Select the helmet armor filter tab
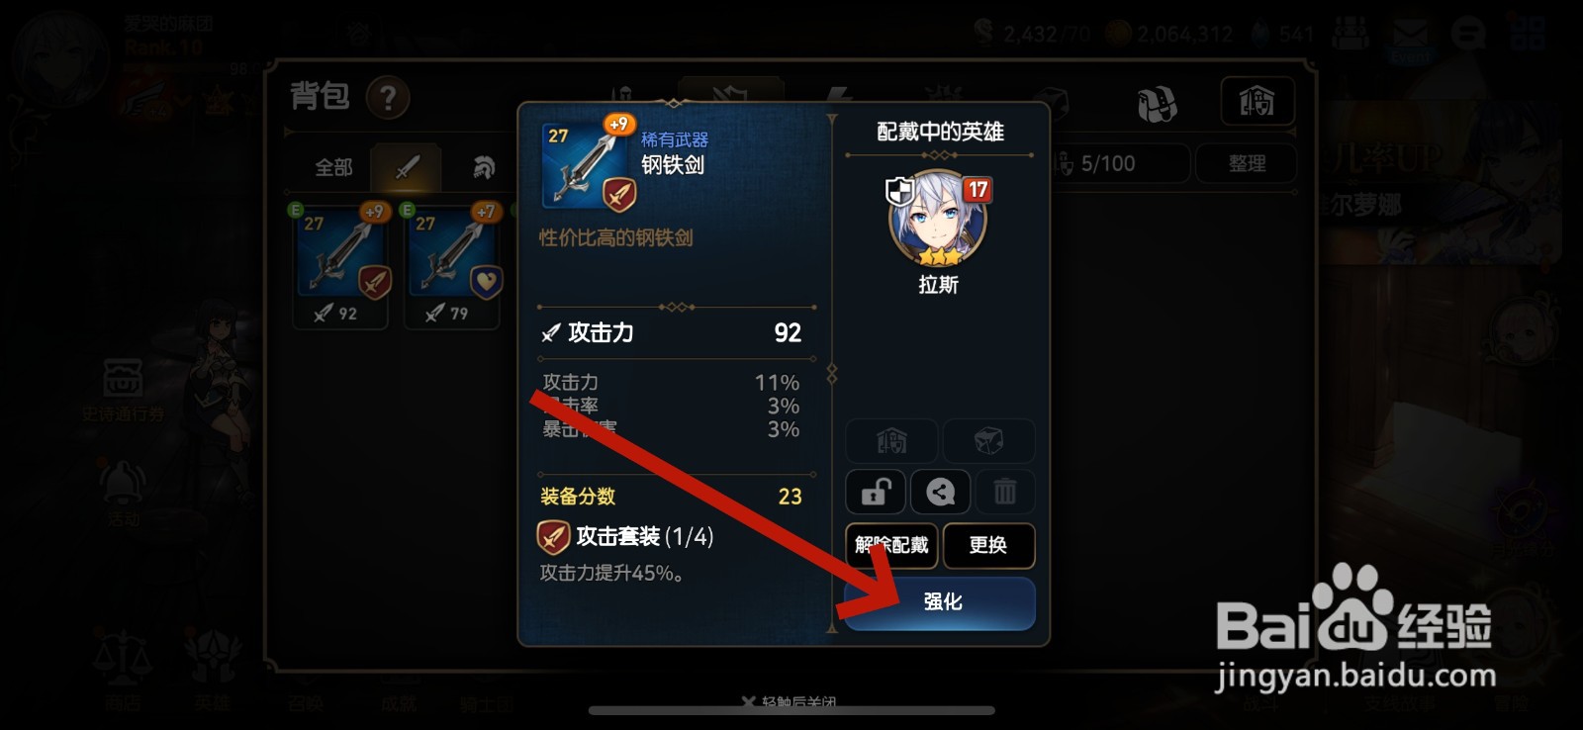 [x=483, y=167]
